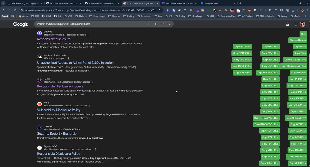
Task: Click Copy JSON URLs button
Action: pyautogui.click(x=269, y=131)
